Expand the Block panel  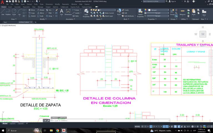tap(126, 19)
